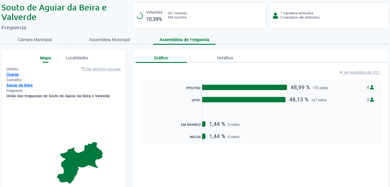390x187 pixels.
Task: Switch to the Câmara Municipal tab
Action: point(35,40)
